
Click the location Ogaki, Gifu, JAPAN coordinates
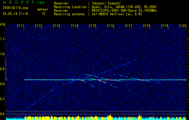(x=124, y=7)
